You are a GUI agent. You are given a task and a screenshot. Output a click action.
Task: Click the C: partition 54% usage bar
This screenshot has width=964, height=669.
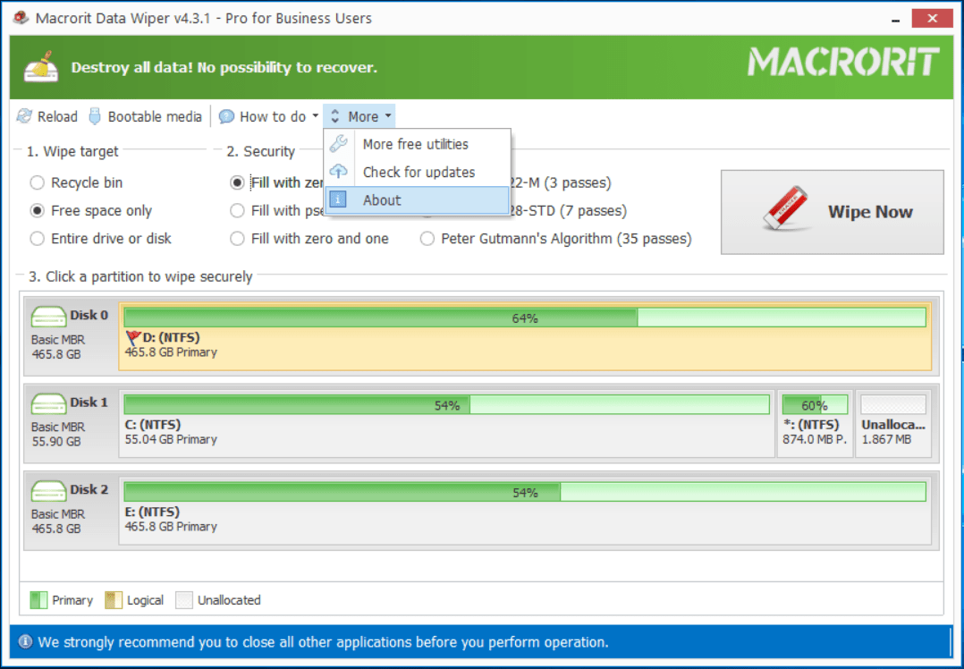pyautogui.click(x=446, y=405)
